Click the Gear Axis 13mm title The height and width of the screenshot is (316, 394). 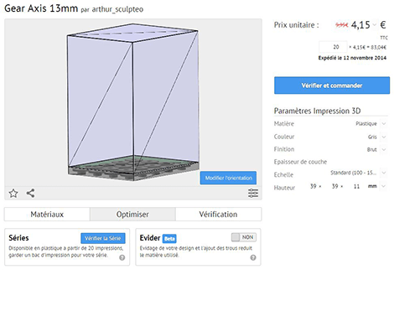click(x=41, y=8)
